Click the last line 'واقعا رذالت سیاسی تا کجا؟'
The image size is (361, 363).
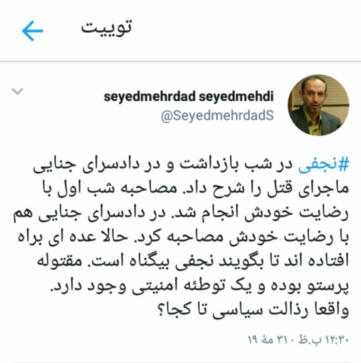(x=250, y=309)
